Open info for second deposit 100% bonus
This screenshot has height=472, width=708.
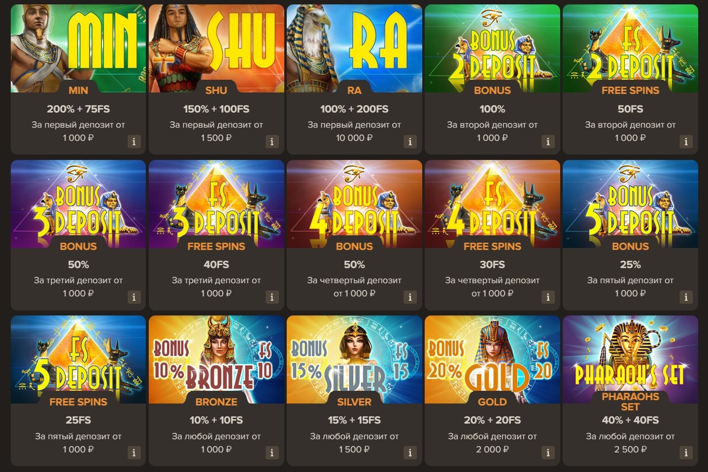[x=548, y=142]
